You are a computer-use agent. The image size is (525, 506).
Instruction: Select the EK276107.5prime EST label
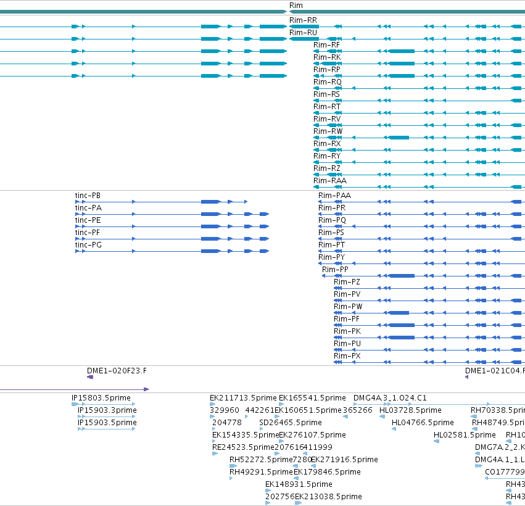pos(312,435)
